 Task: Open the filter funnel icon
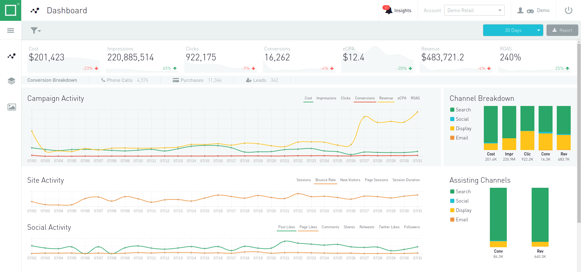(x=35, y=30)
